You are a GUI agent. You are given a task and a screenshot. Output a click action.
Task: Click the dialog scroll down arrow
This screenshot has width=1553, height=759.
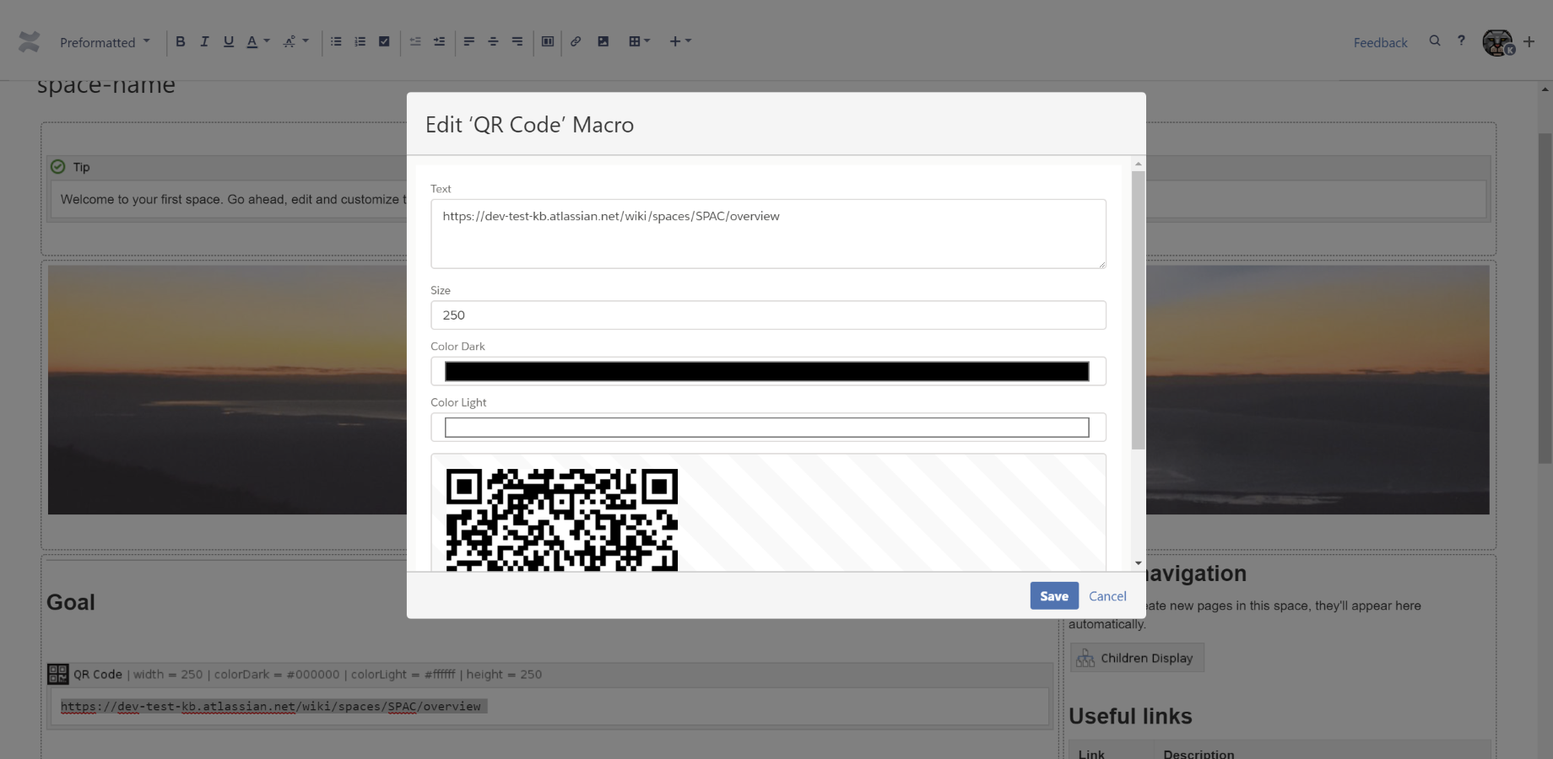tap(1139, 563)
